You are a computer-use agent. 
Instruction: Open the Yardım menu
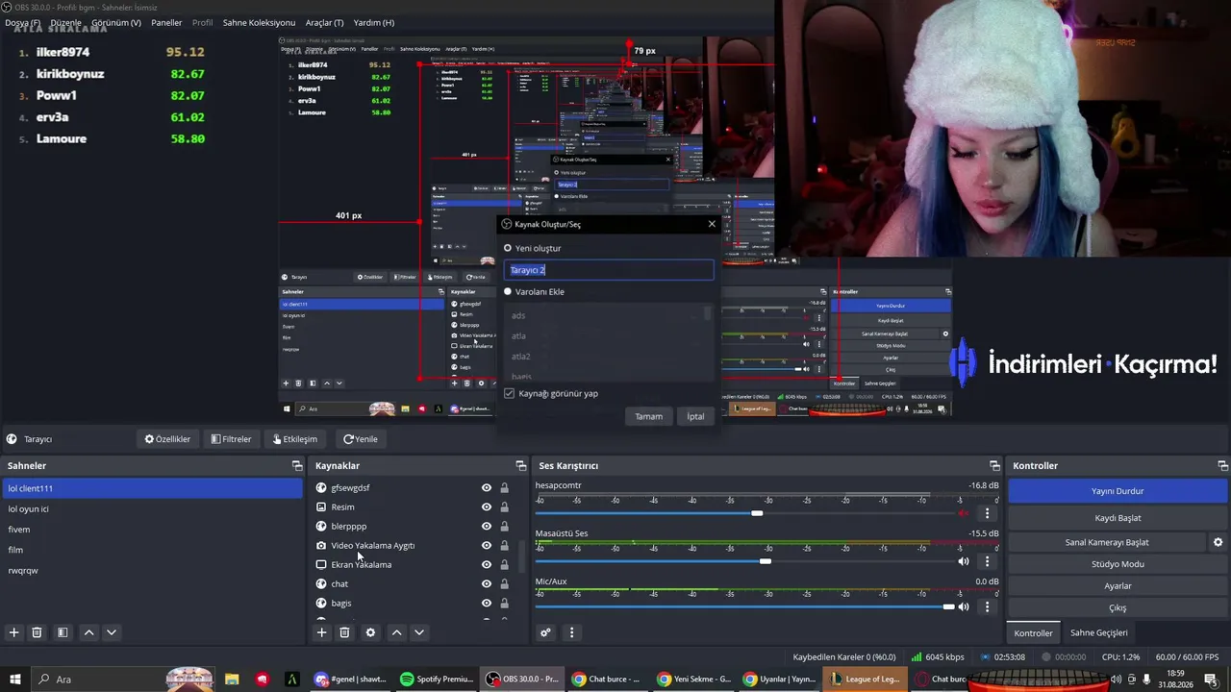[x=373, y=22]
